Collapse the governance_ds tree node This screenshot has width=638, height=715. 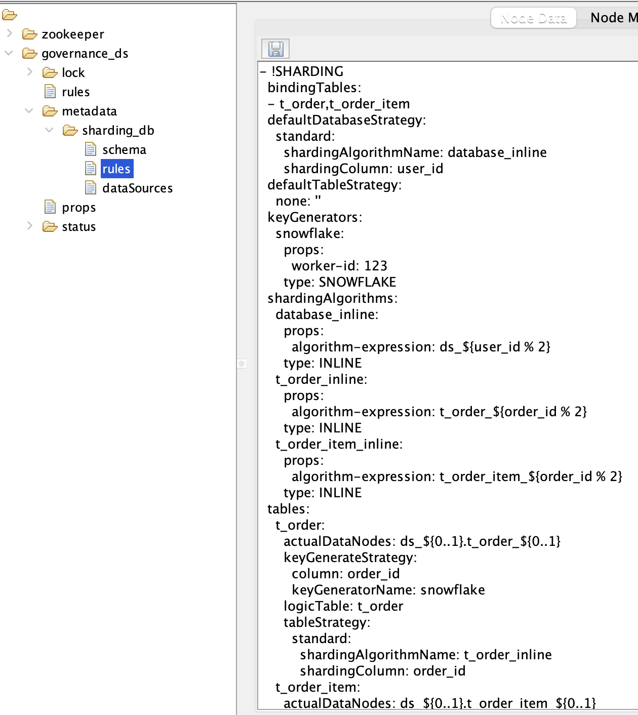pos(9,53)
